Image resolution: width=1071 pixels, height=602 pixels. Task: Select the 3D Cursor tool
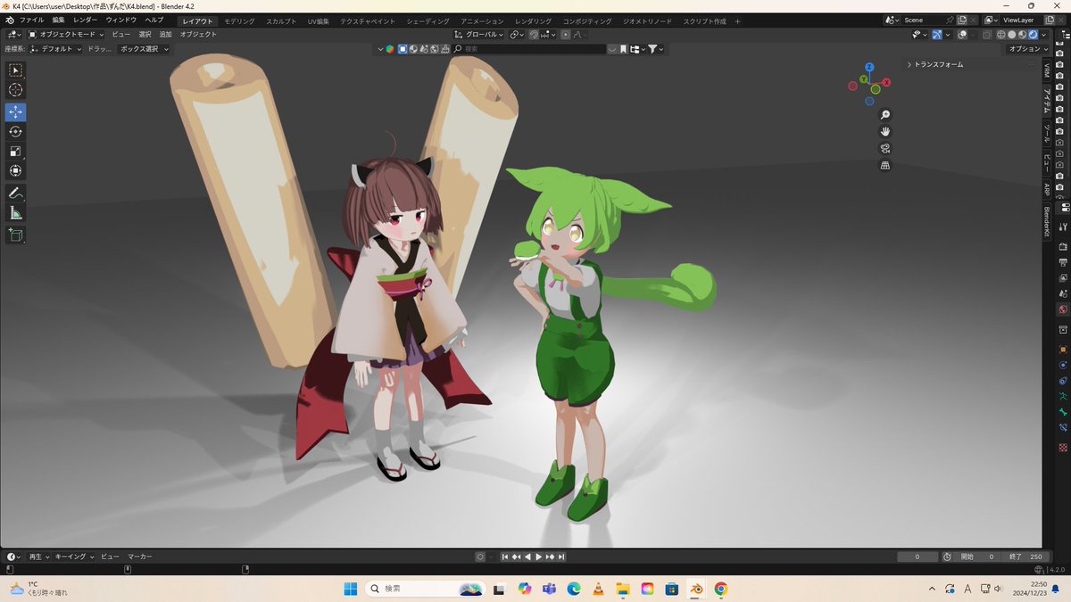click(15, 90)
